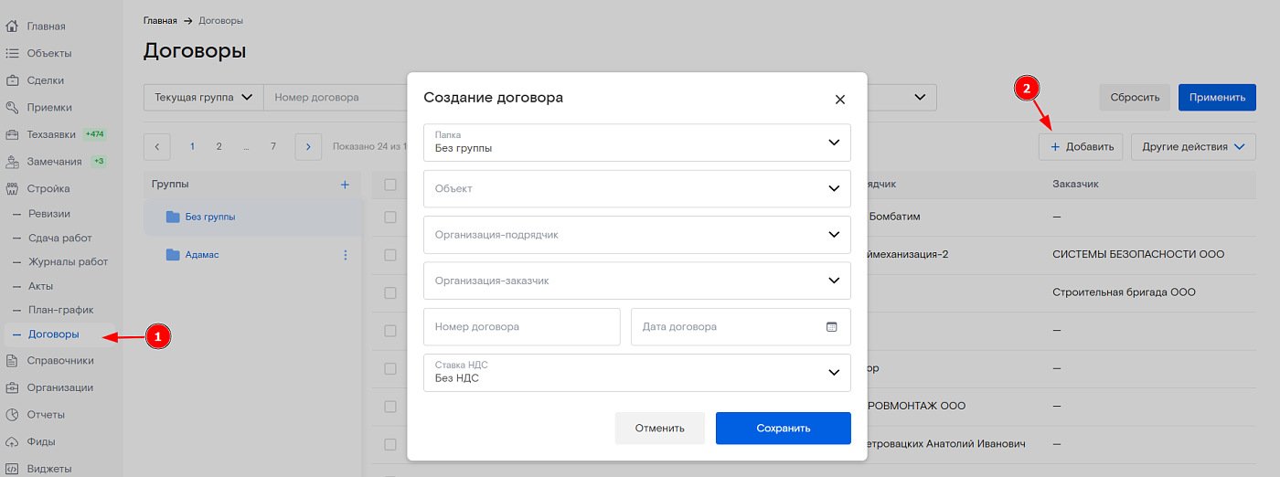1280x477 pixels.
Task: Click the plus icon to add group
Action: [345, 185]
